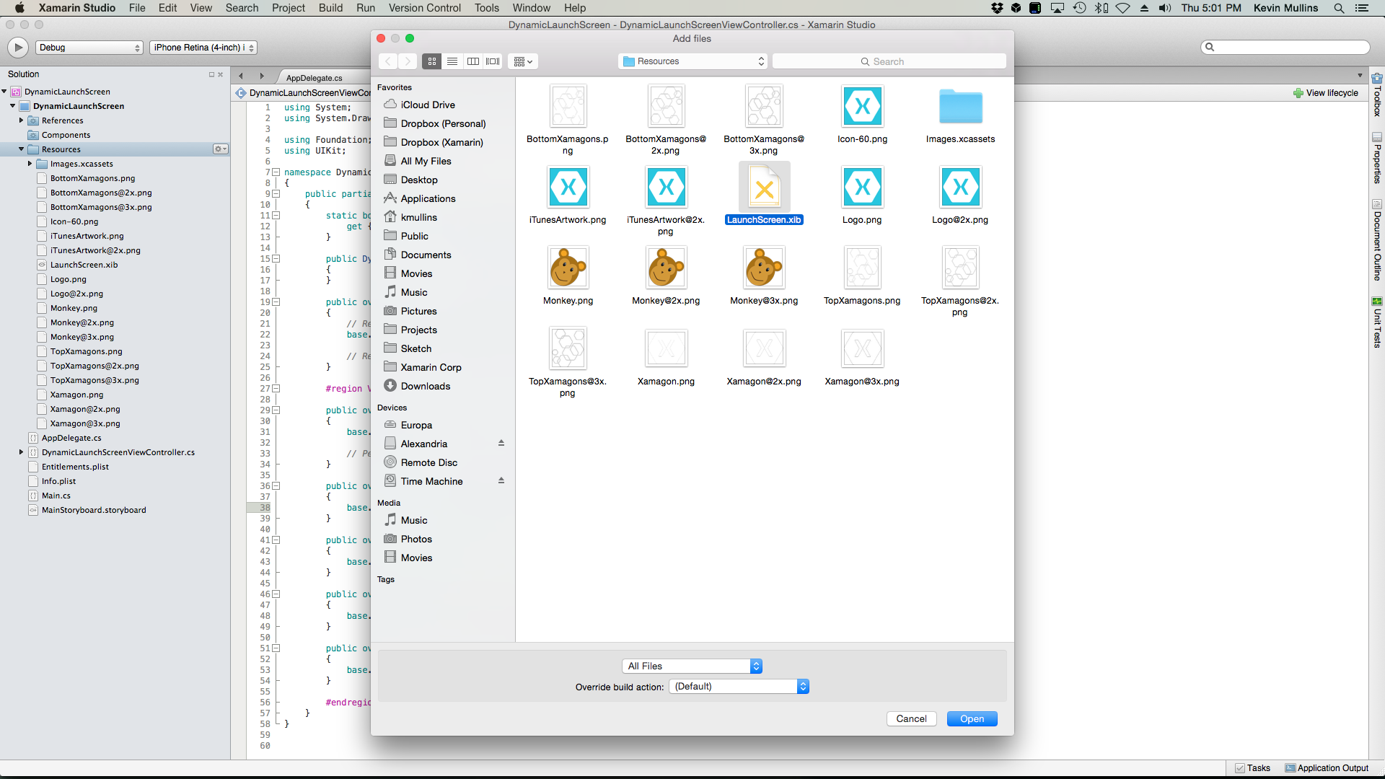
Task: Select the Monkey.png thumbnail
Action: coord(568,268)
